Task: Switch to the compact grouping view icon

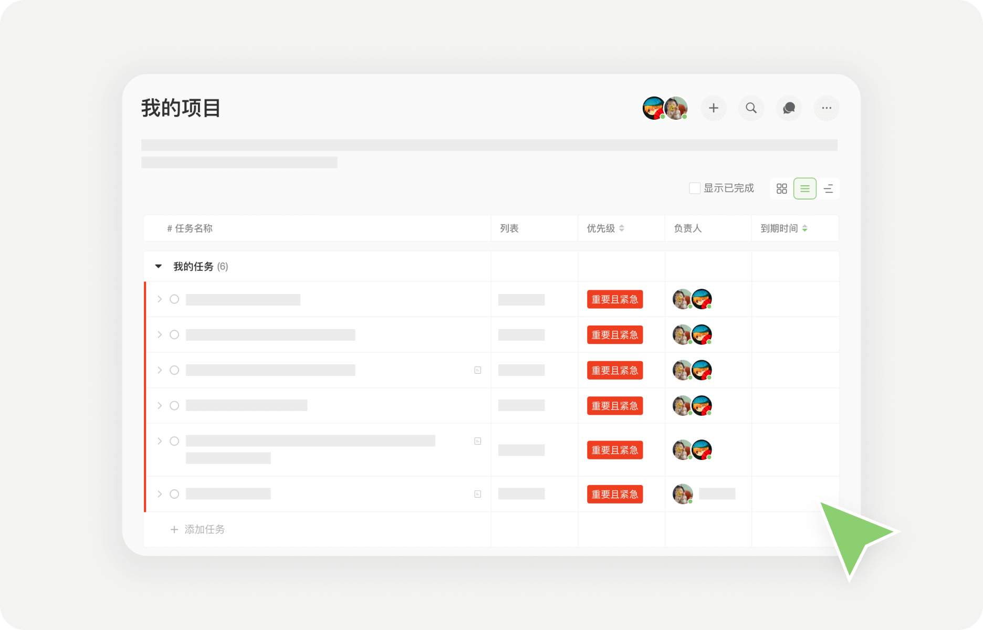Action: (829, 188)
